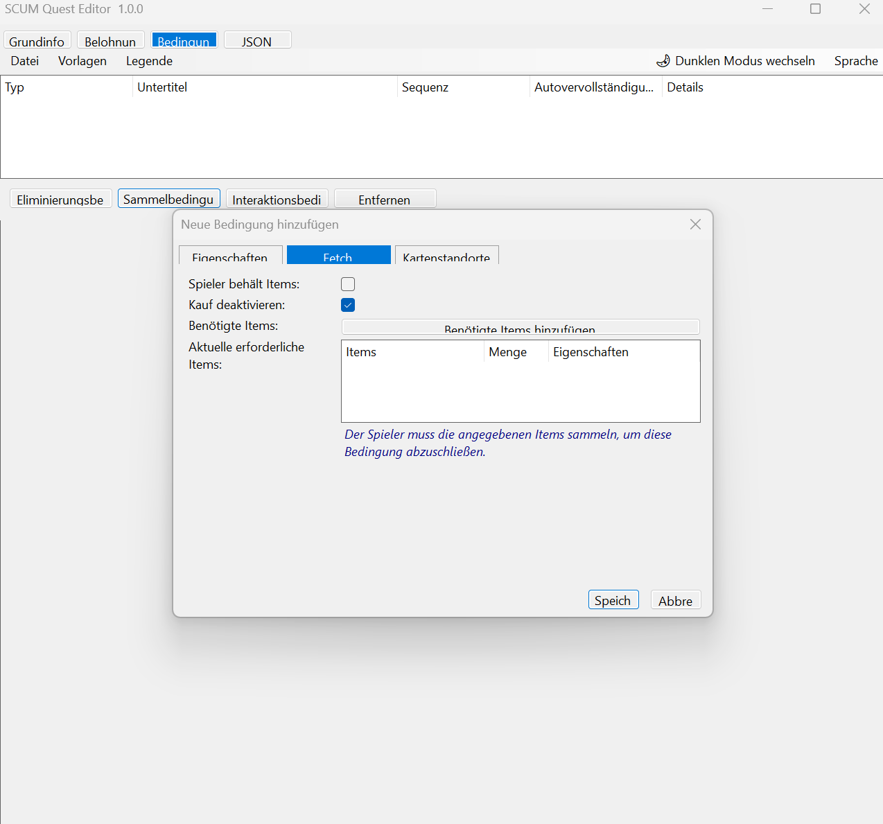Open the Eigenschaften tab in dialog
Image resolution: width=883 pixels, height=824 pixels.
point(230,256)
